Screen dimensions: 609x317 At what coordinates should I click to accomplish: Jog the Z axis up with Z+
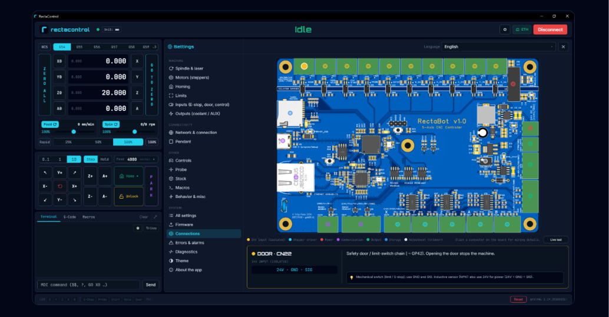(90, 176)
